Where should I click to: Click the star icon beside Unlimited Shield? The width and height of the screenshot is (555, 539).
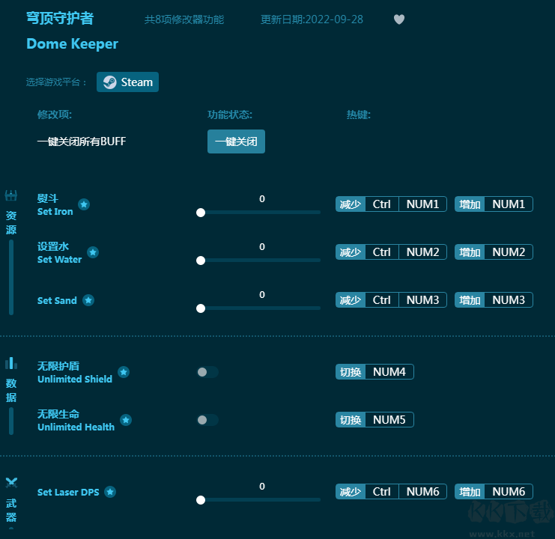[124, 372]
